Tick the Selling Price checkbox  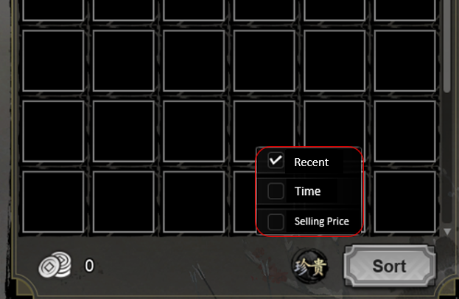click(x=276, y=221)
